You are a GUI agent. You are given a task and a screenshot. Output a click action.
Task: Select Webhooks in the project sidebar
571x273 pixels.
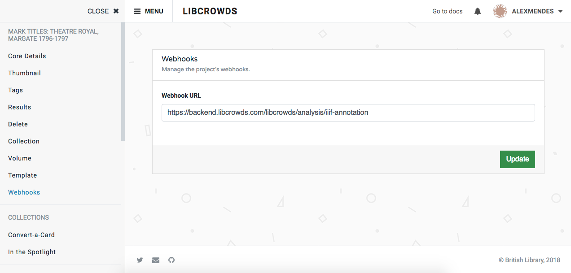(24, 192)
